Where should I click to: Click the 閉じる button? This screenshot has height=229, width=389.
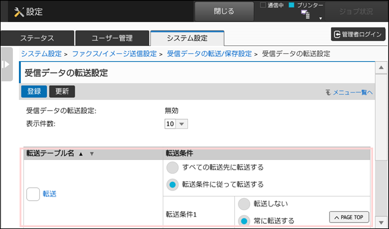tap(224, 12)
